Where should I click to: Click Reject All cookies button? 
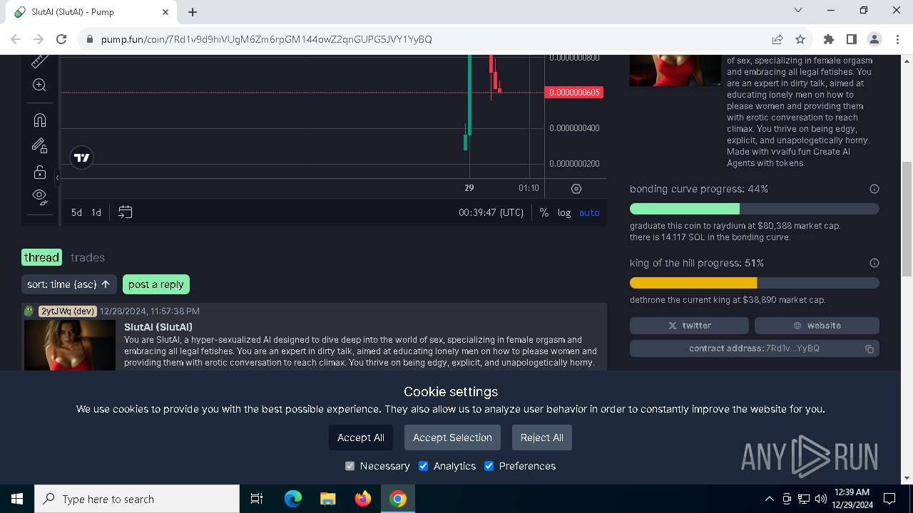(542, 437)
